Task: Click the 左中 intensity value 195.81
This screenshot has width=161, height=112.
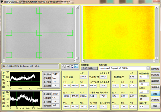Action: tap(67, 96)
